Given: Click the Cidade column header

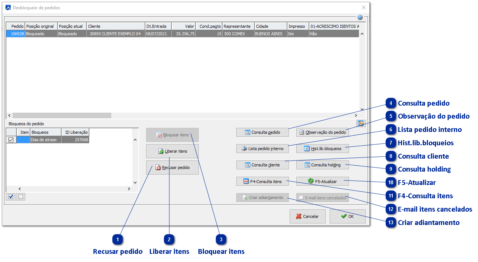Looking at the screenshot, I should [x=271, y=26].
